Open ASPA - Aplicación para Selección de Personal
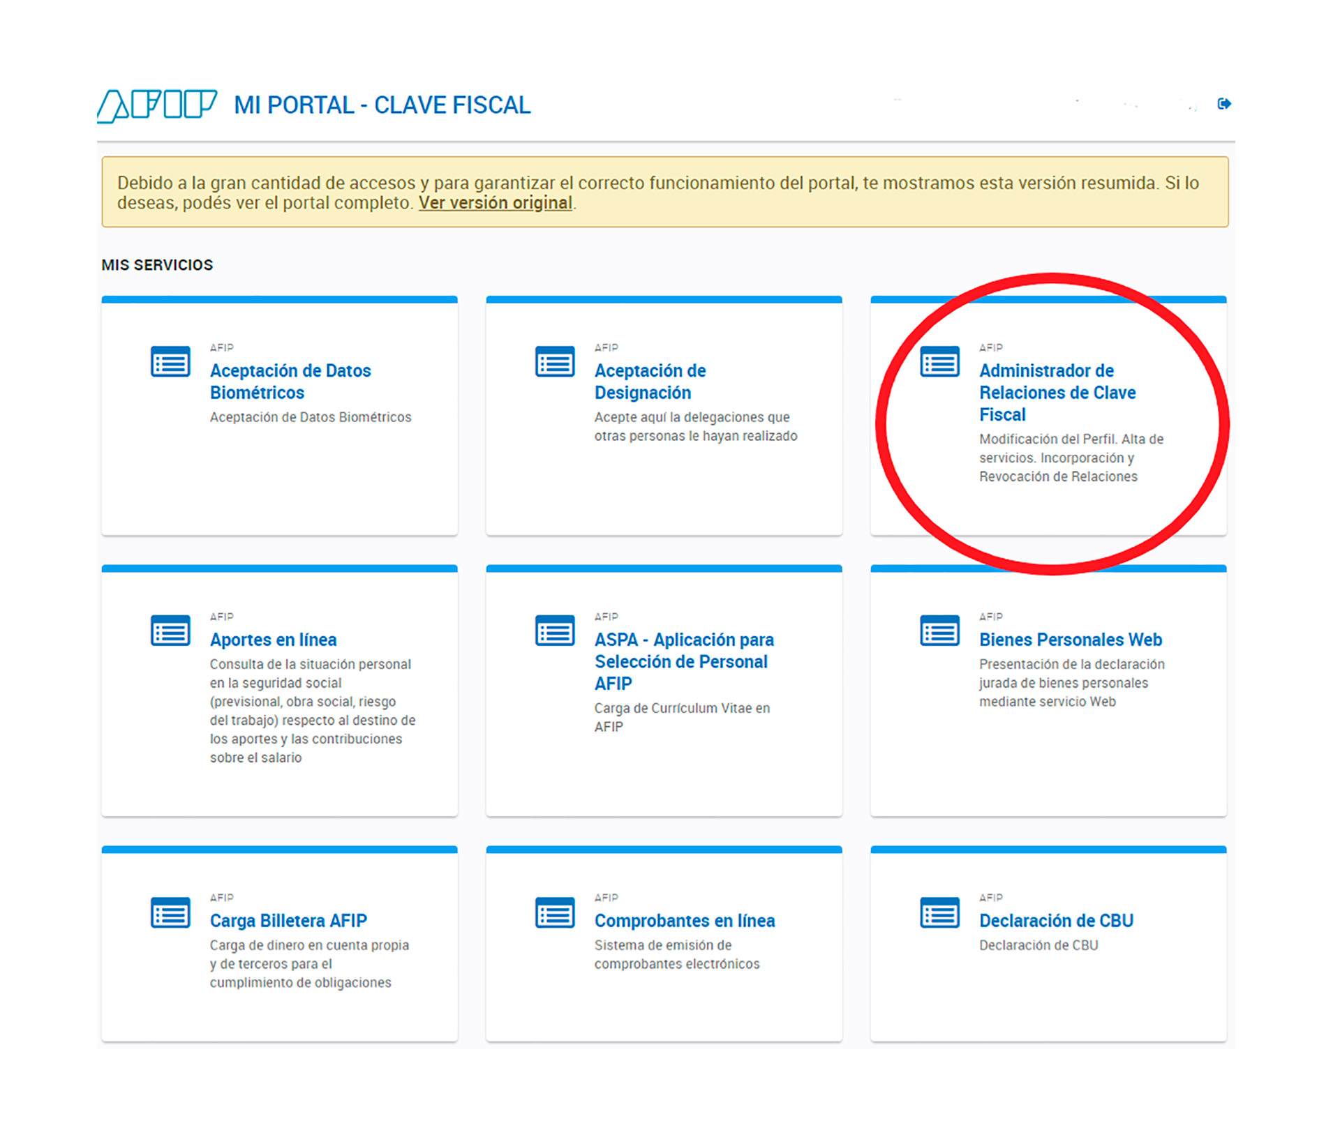 684,662
